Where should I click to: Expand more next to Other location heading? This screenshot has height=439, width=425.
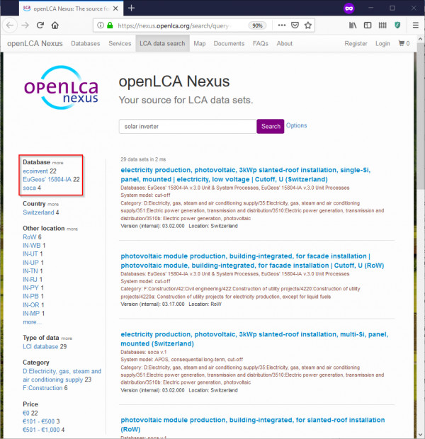[72, 229]
